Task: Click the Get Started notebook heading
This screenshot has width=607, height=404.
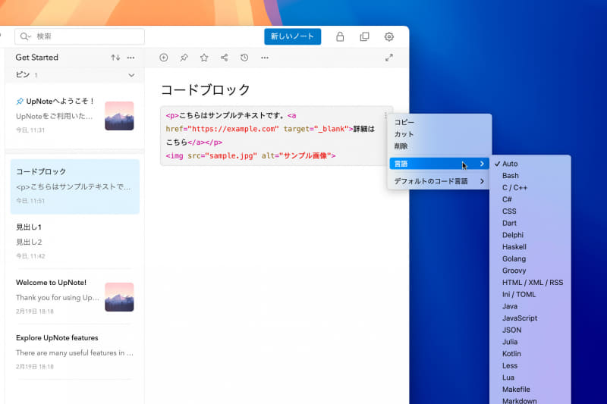Action: point(36,57)
